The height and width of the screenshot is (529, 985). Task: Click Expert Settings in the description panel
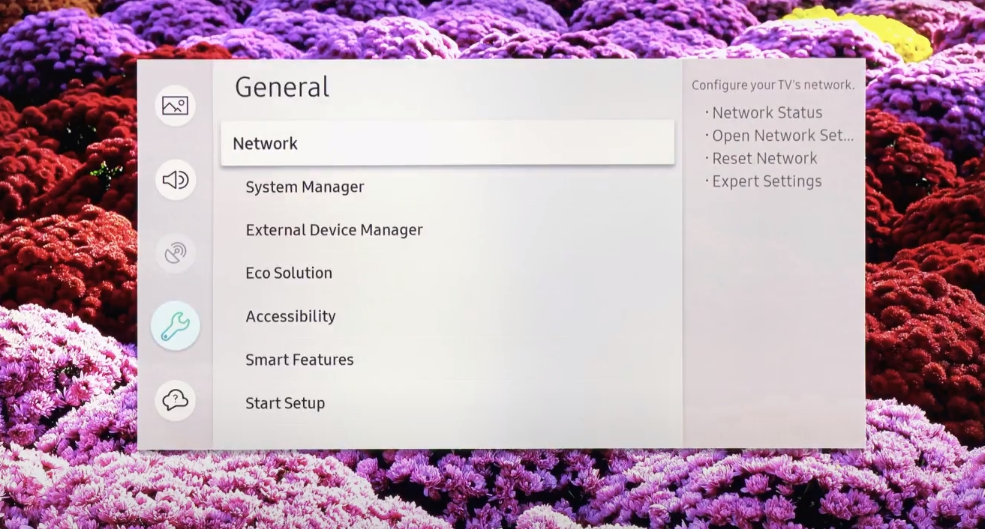click(767, 181)
